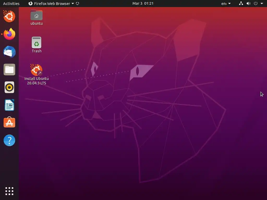Screen dimensions: 267x200
Task: Select the ubuntu home folder icon on desktop
Action: coord(37,15)
